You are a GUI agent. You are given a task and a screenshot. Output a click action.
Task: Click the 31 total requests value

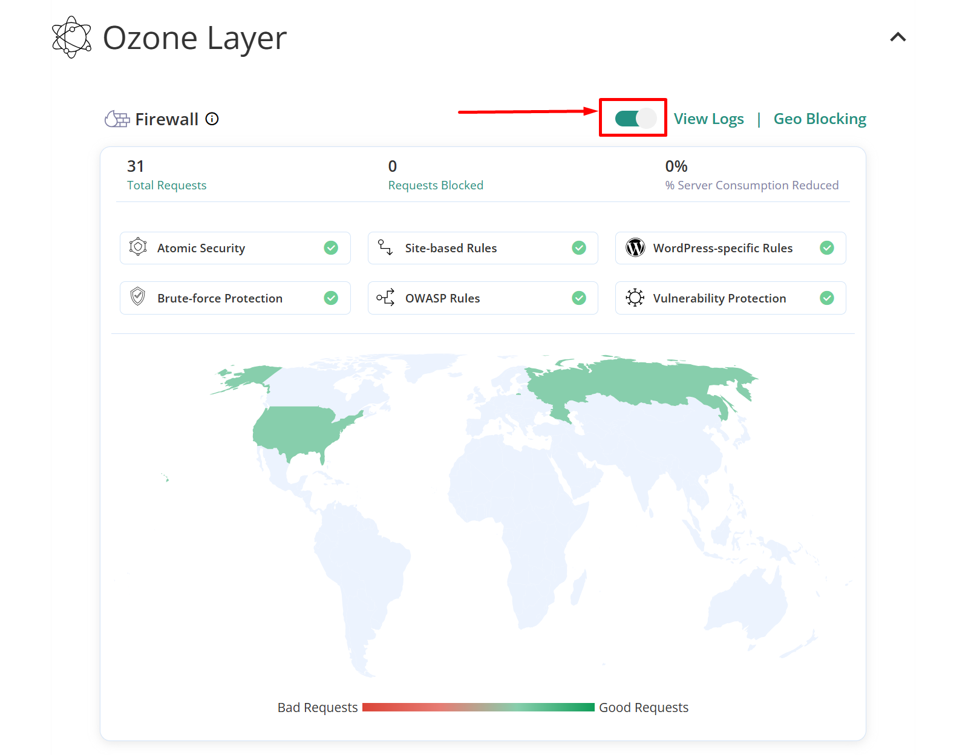(x=136, y=166)
